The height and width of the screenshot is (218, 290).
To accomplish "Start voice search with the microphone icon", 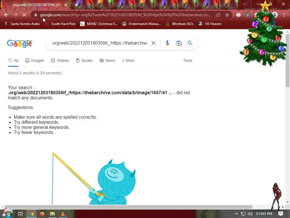I will point(167,43).
